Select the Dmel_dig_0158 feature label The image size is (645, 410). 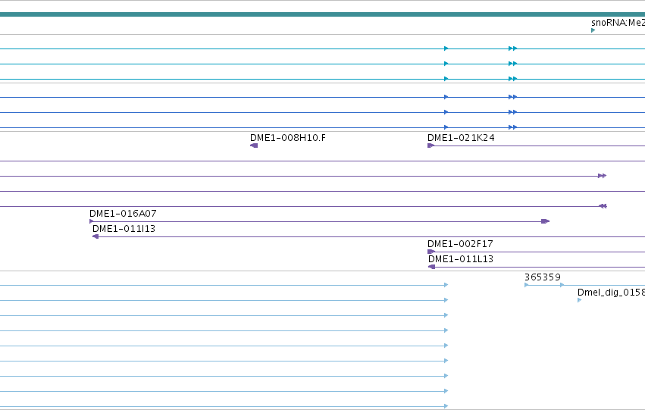point(611,293)
